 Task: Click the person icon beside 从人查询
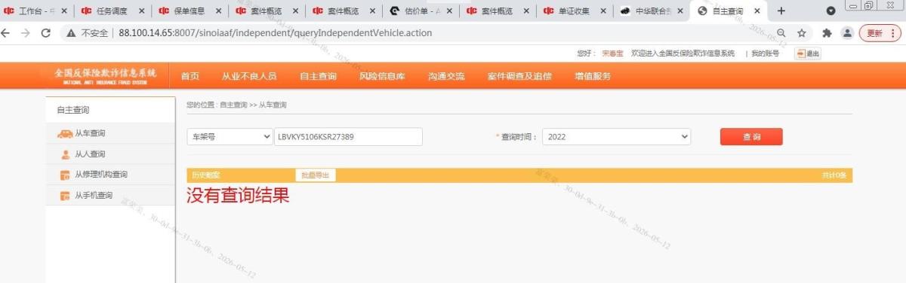click(x=65, y=154)
